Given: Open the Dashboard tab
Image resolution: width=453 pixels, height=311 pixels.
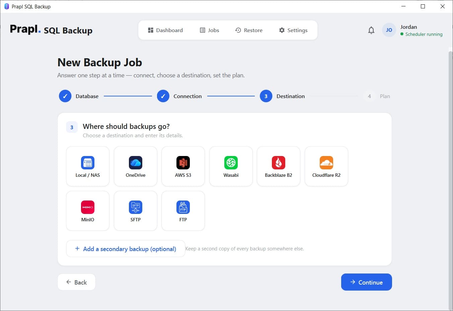Looking at the screenshot, I should tap(165, 30).
